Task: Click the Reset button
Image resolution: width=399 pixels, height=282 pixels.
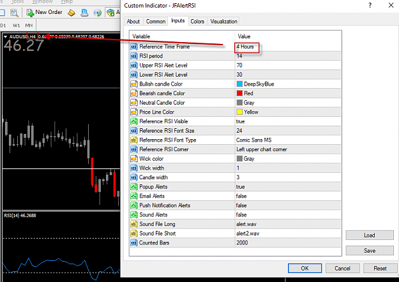Action: point(380,268)
